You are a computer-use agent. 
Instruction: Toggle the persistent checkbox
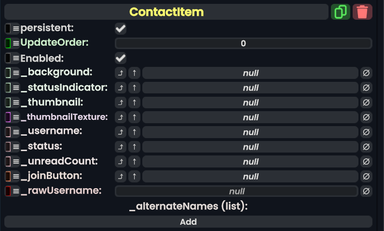121,29
